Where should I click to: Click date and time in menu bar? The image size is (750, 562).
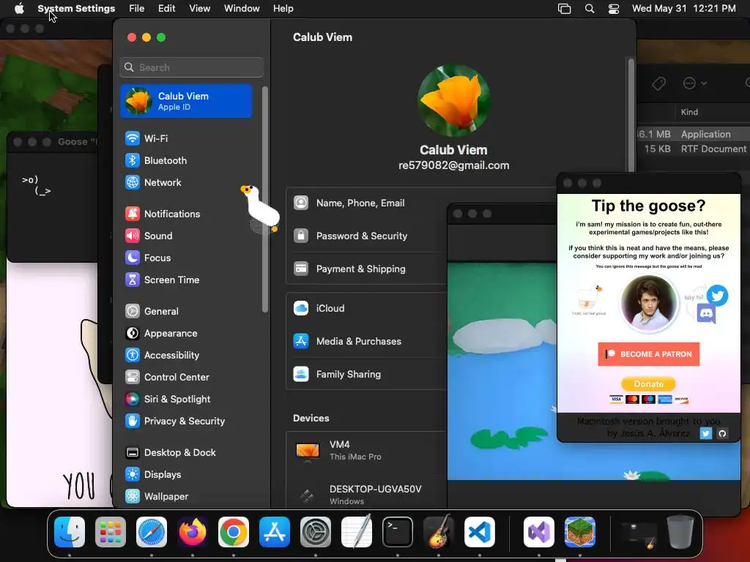[683, 9]
